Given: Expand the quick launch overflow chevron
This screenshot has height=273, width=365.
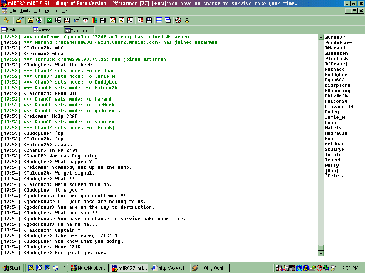Looking at the screenshot, I should pyautogui.click(x=63, y=267).
